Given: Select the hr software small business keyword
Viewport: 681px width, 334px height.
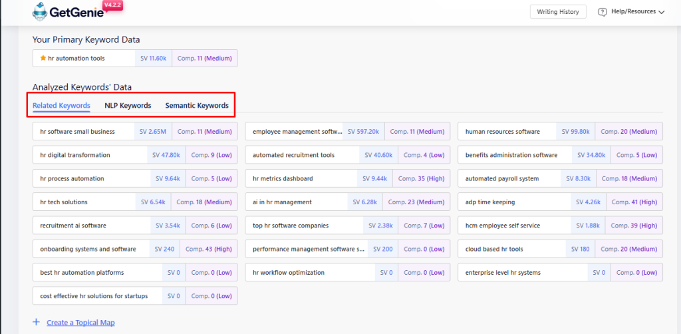Looking at the screenshot, I should tap(77, 132).
